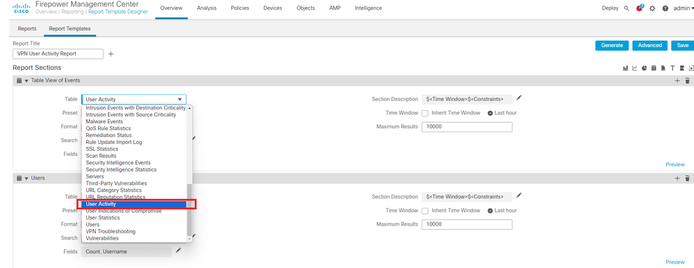Add a table view section
Image resolution: width=694 pixels, height=268 pixels.
point(654,69)
